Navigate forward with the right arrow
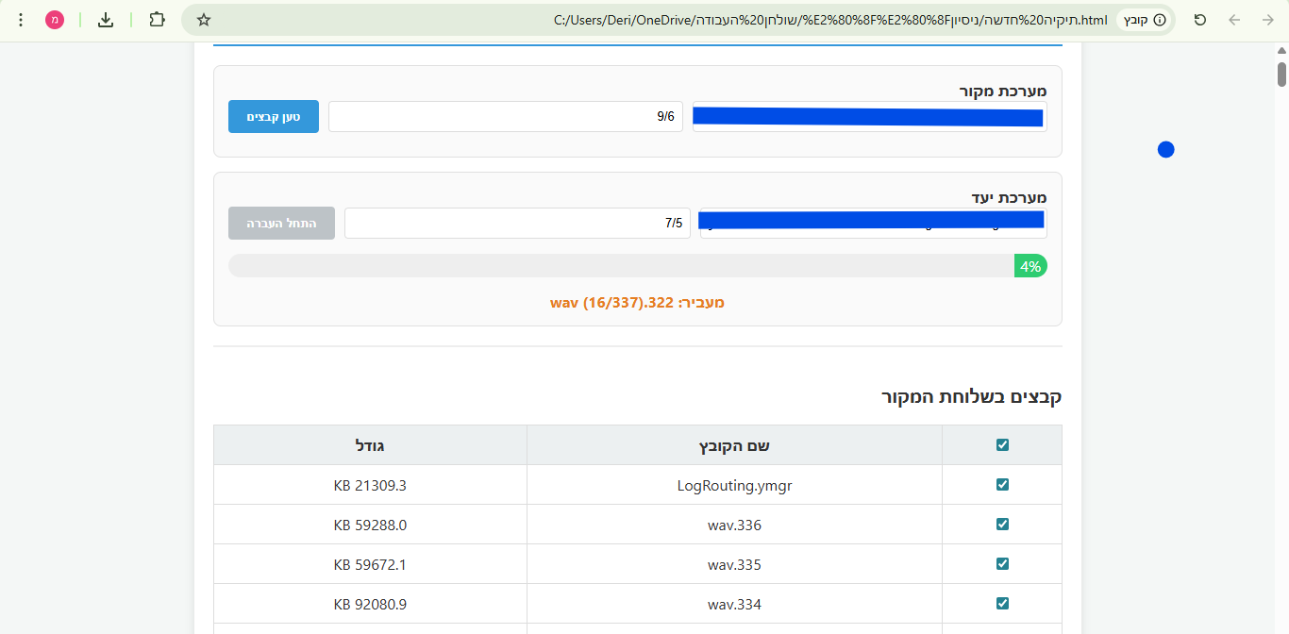 [1267, 19]
